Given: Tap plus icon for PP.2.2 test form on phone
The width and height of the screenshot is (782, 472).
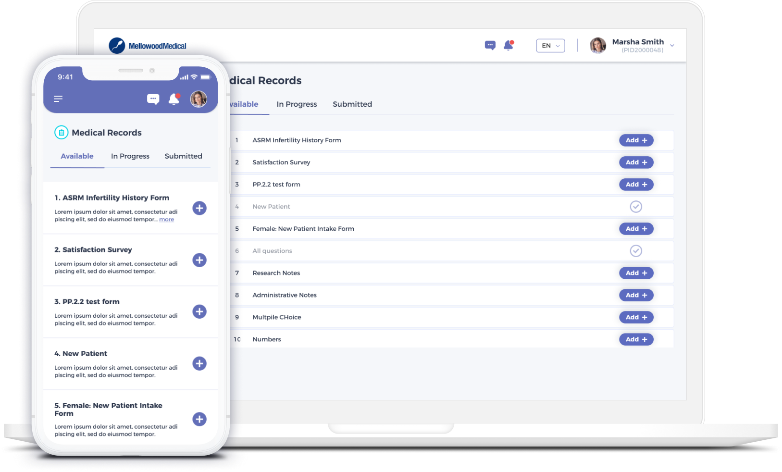Looking at the screenshot, I should click(x=199, y=311).
